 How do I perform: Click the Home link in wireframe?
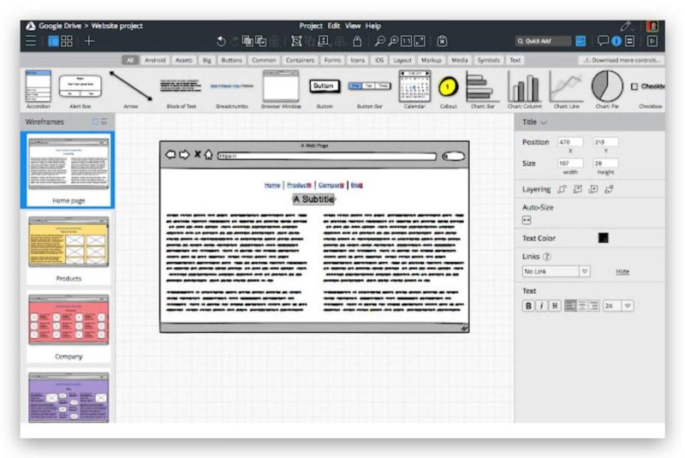point(272,185)
